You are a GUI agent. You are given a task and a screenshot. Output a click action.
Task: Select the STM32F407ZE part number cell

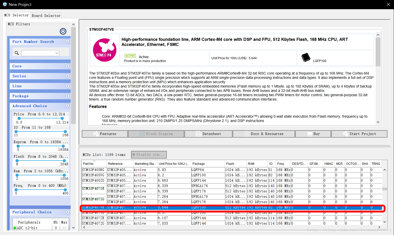coord(94,218)
